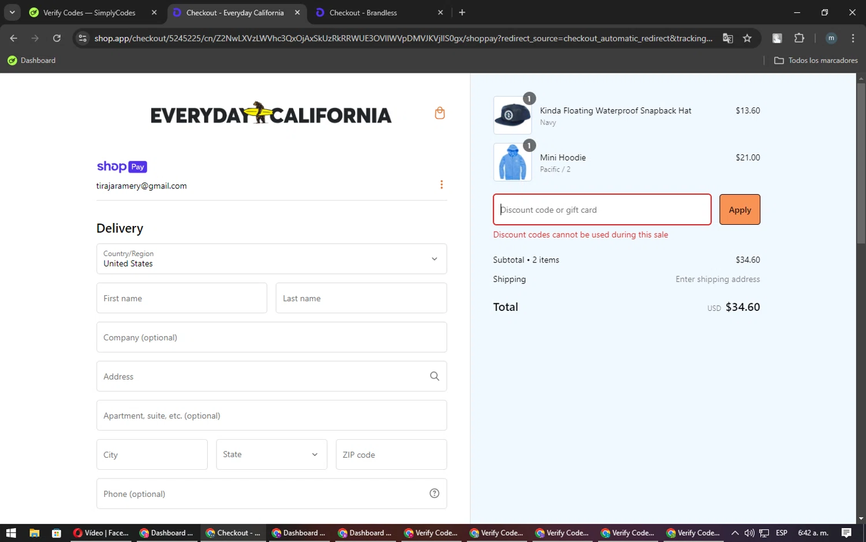Open the volume control in system tray
The image size is (866, 542).
point(749,533)
